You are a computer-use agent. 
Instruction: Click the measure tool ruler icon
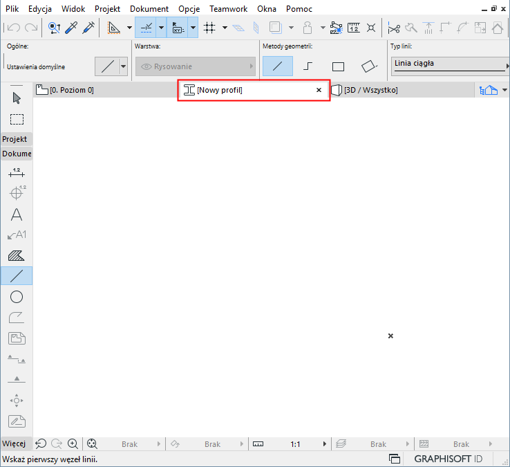point(354,28)
